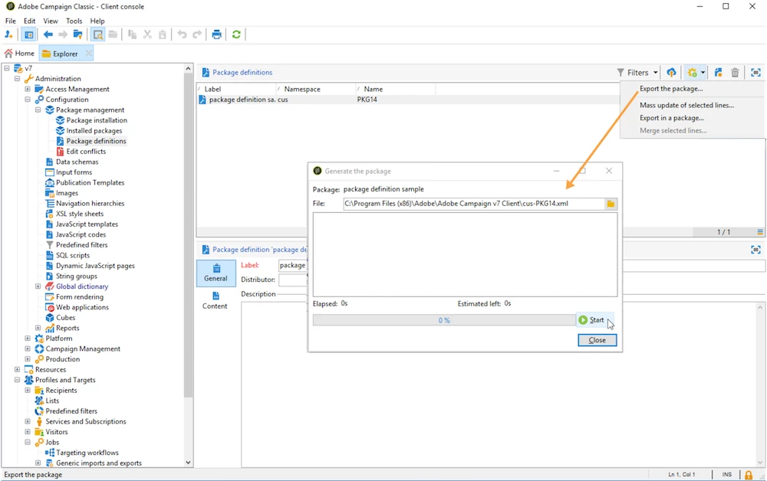This screenshot has height=481, width=767.
Task: Click the forward navigation arrow in toolbar
Action: click(x=63, y=34)
